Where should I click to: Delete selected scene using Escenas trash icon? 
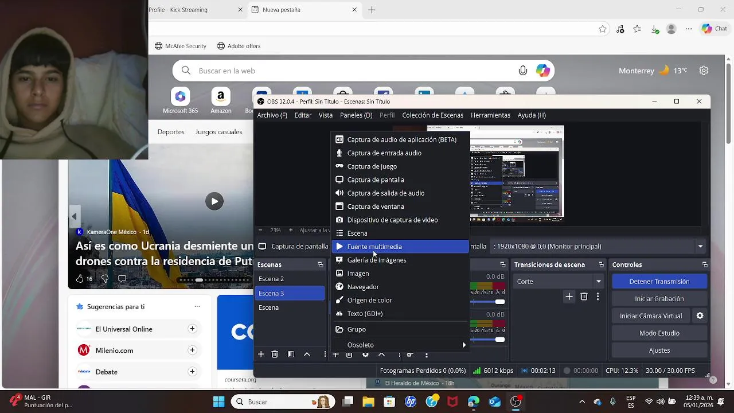tap(275, 354)
